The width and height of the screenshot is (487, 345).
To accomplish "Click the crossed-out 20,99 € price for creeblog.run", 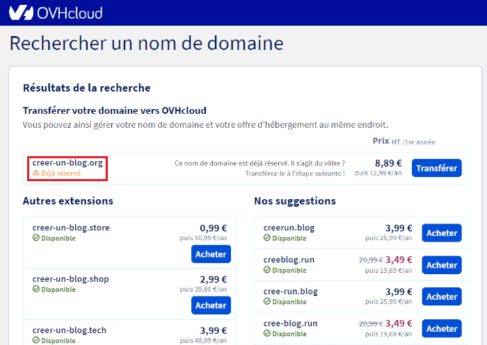I will 371,260.
